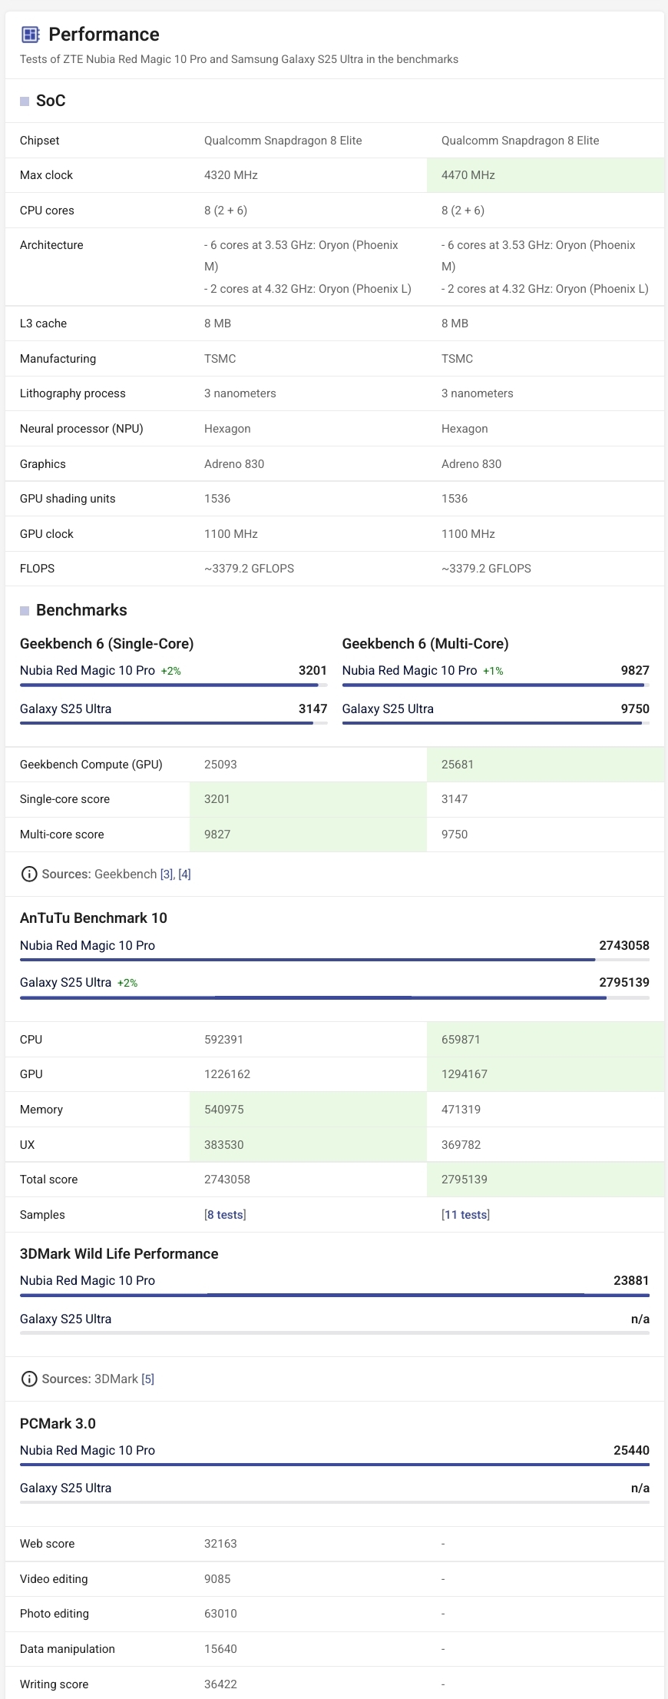The height and width of the screenshot is (1699, 668).
Task: Click the info icon beside Geekbench sources
Action: click(x=29, y=874)
